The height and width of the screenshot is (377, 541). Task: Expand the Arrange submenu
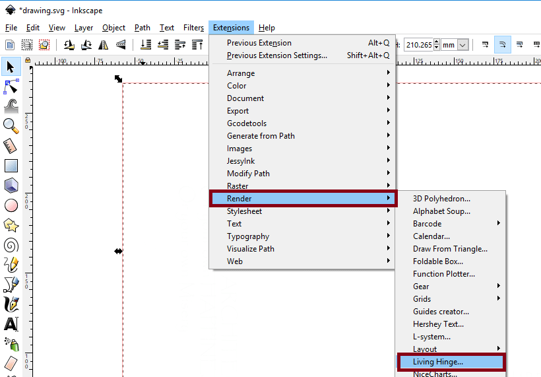pos(302,73)
